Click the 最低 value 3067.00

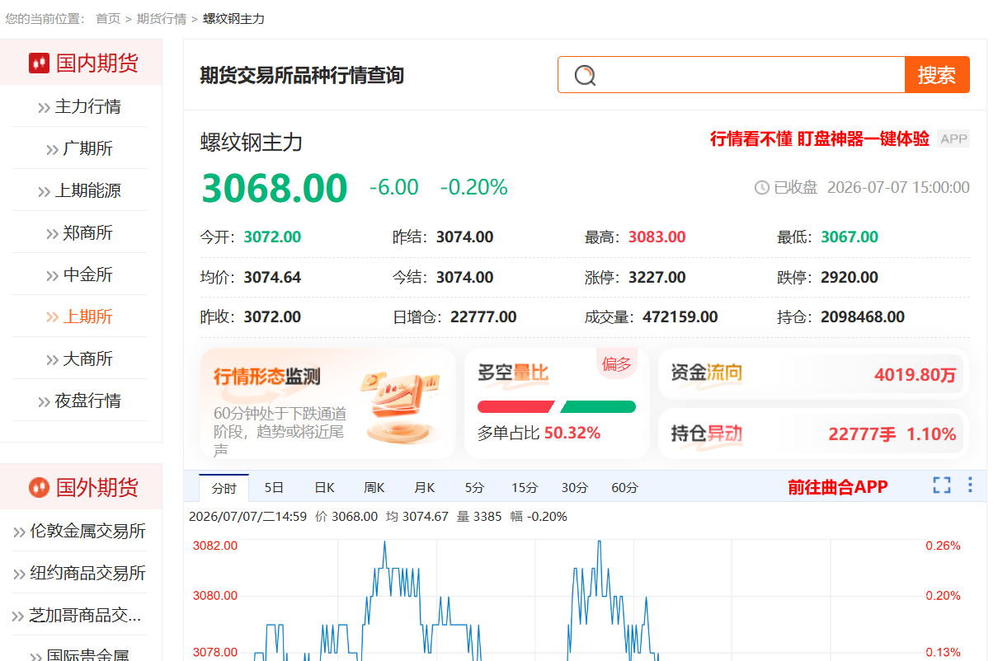coord(850,237)
